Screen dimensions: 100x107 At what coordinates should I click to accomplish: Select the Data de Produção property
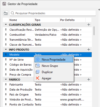pyautogui.click(x=21, y=90)
